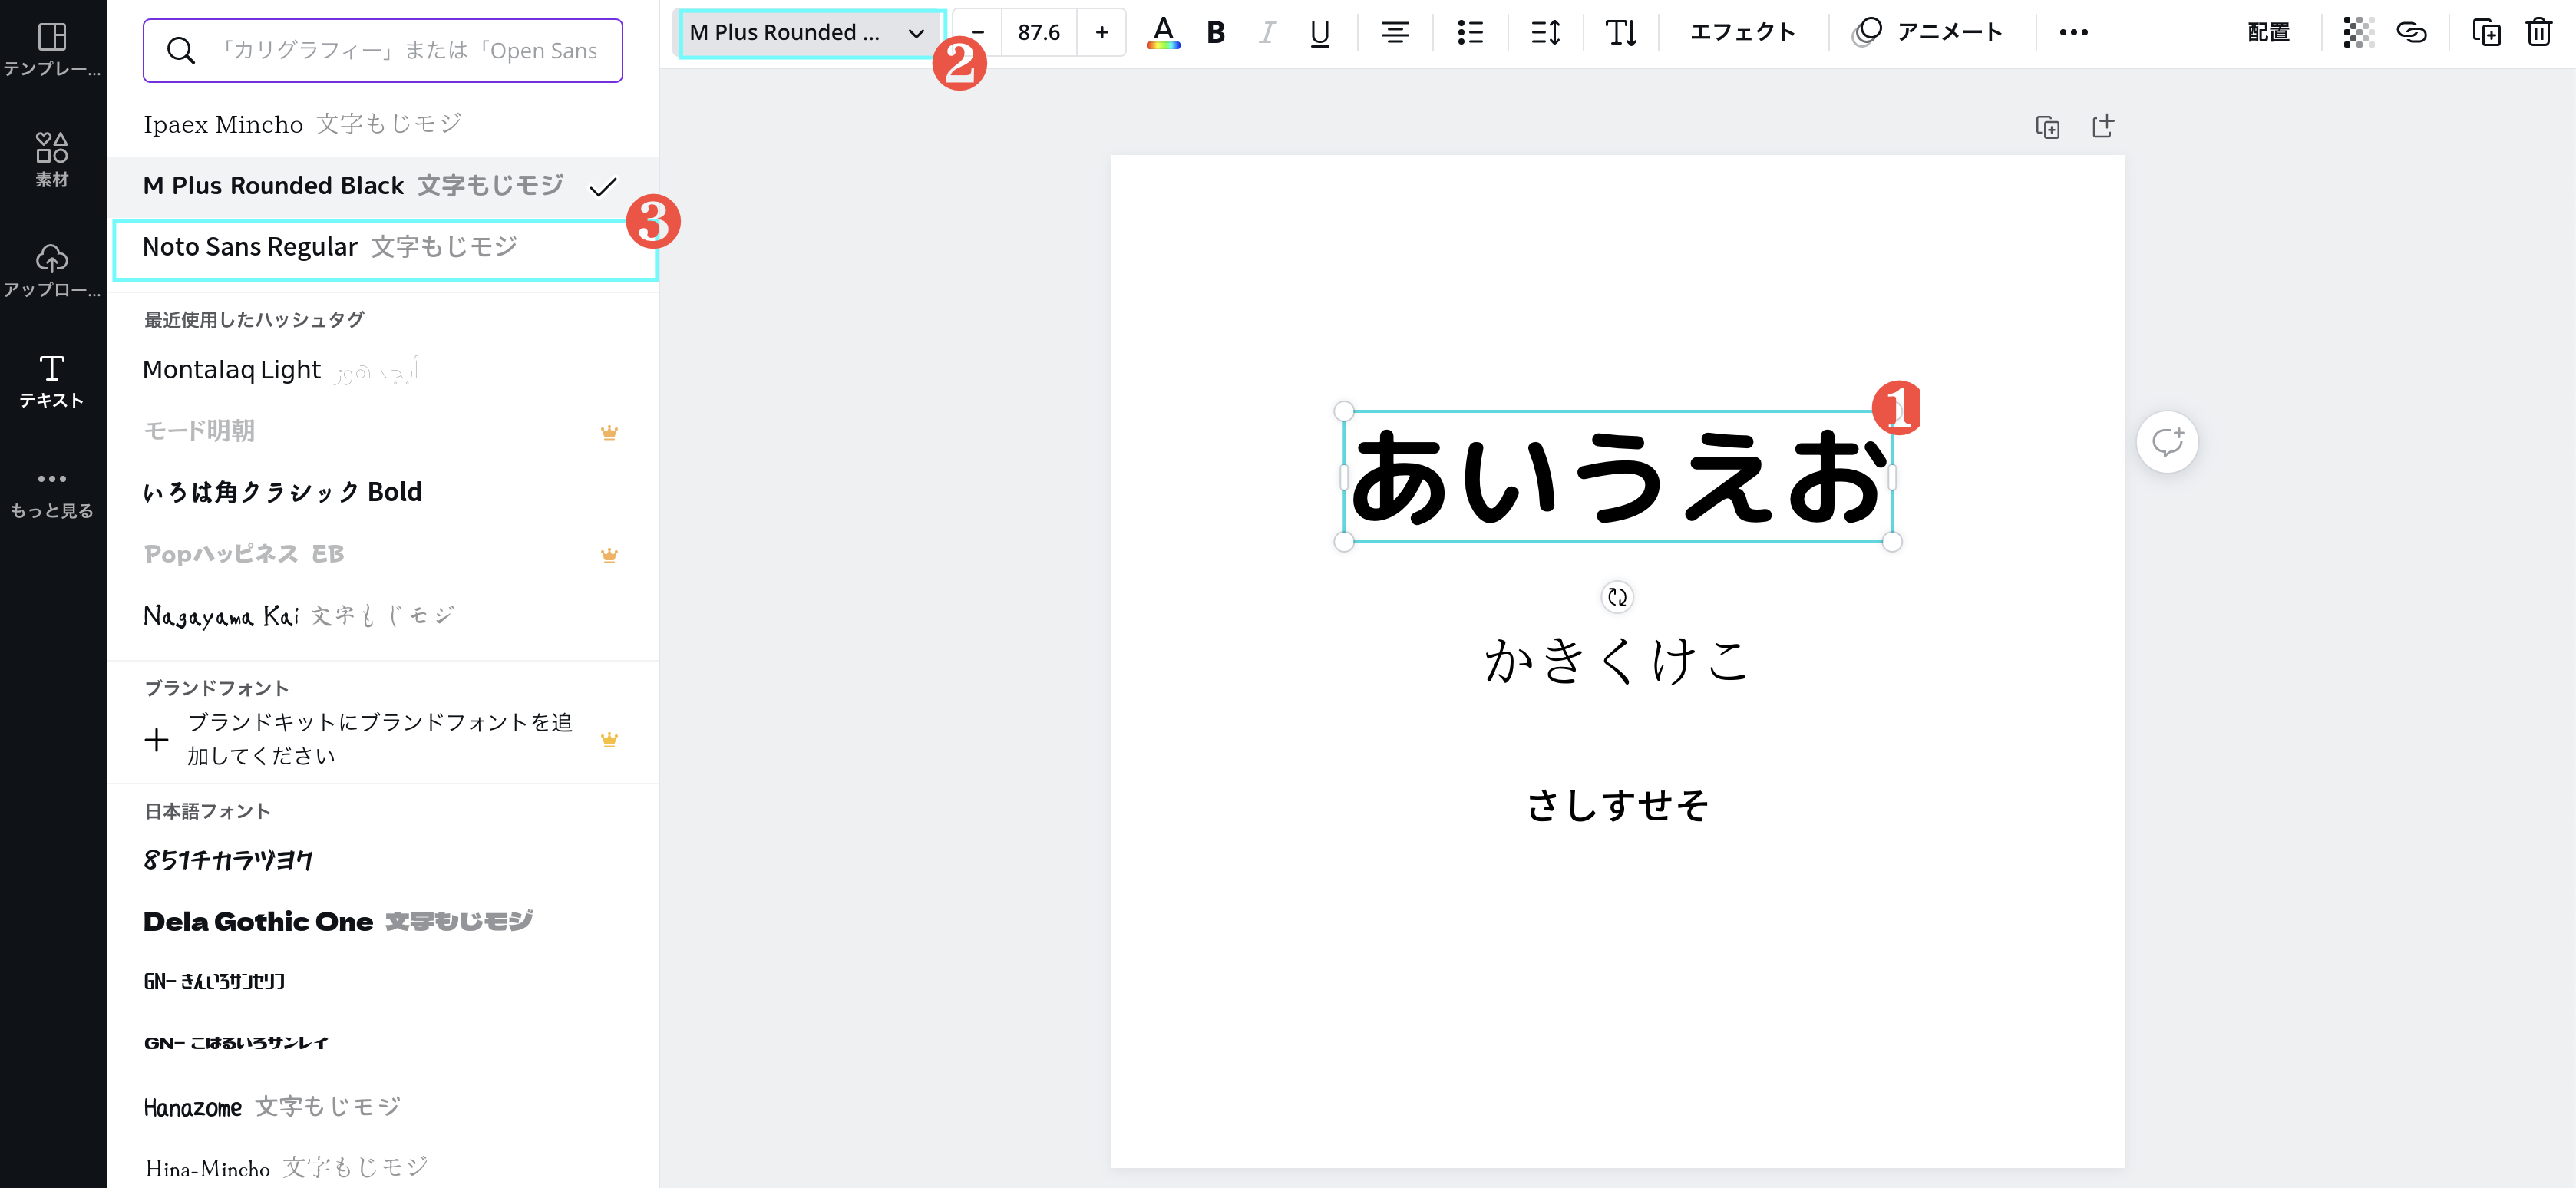Screen dimensions: 2576x1188
Task: Click the bulleted list icon
Action: (1469, 32)
